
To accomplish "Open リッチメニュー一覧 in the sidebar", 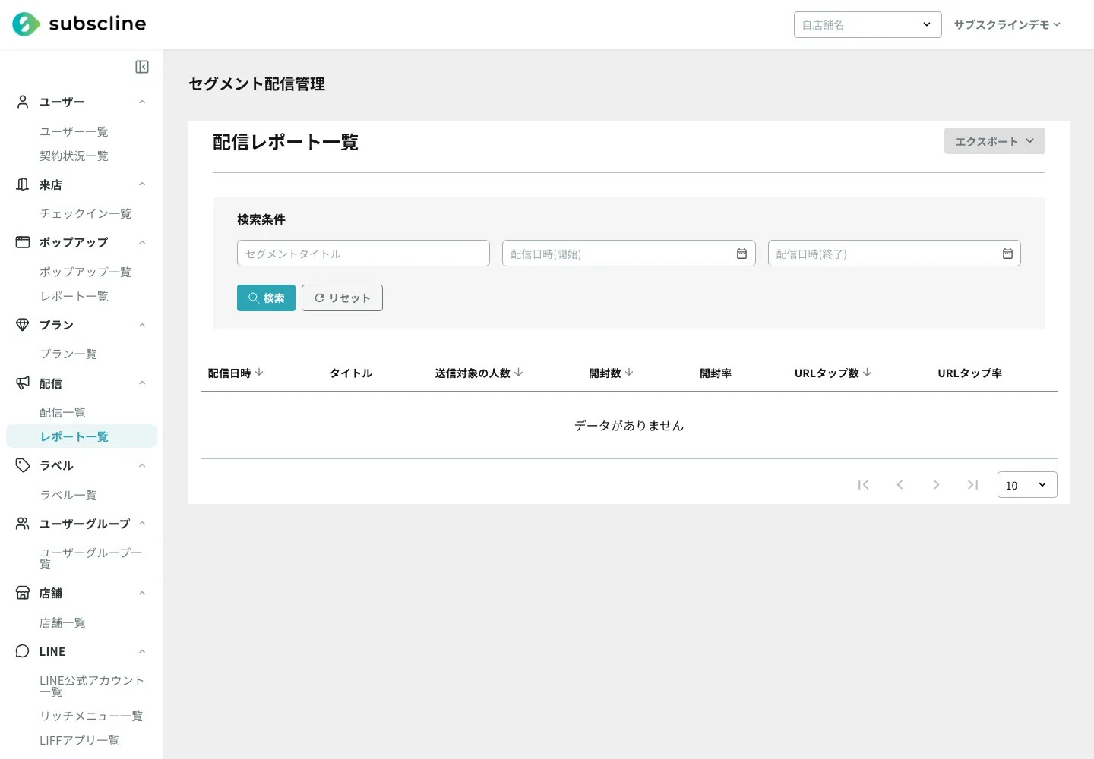I will [x=91, y=716].
